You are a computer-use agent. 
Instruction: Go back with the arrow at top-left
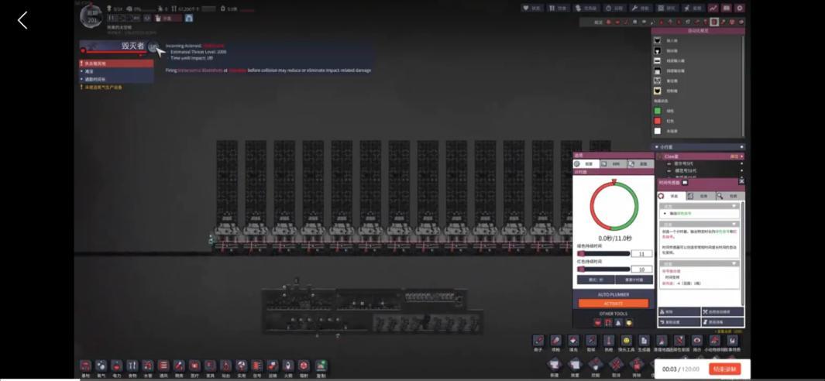tap(22, 21)
